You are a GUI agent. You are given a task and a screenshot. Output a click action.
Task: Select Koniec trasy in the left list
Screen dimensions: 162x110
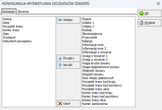11,30
